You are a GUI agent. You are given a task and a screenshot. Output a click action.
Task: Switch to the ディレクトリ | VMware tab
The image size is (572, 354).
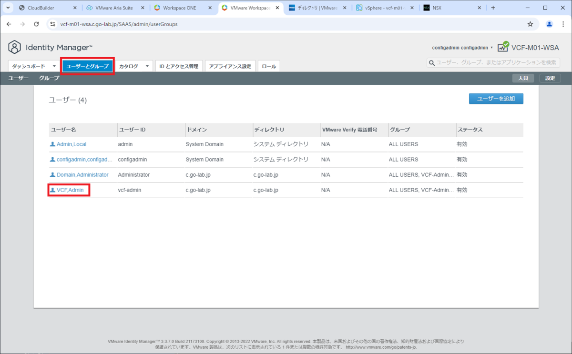tap(317, 8)
